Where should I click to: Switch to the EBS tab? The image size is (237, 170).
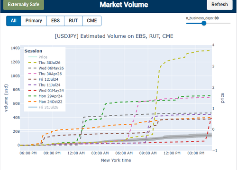tap(55, 21)
